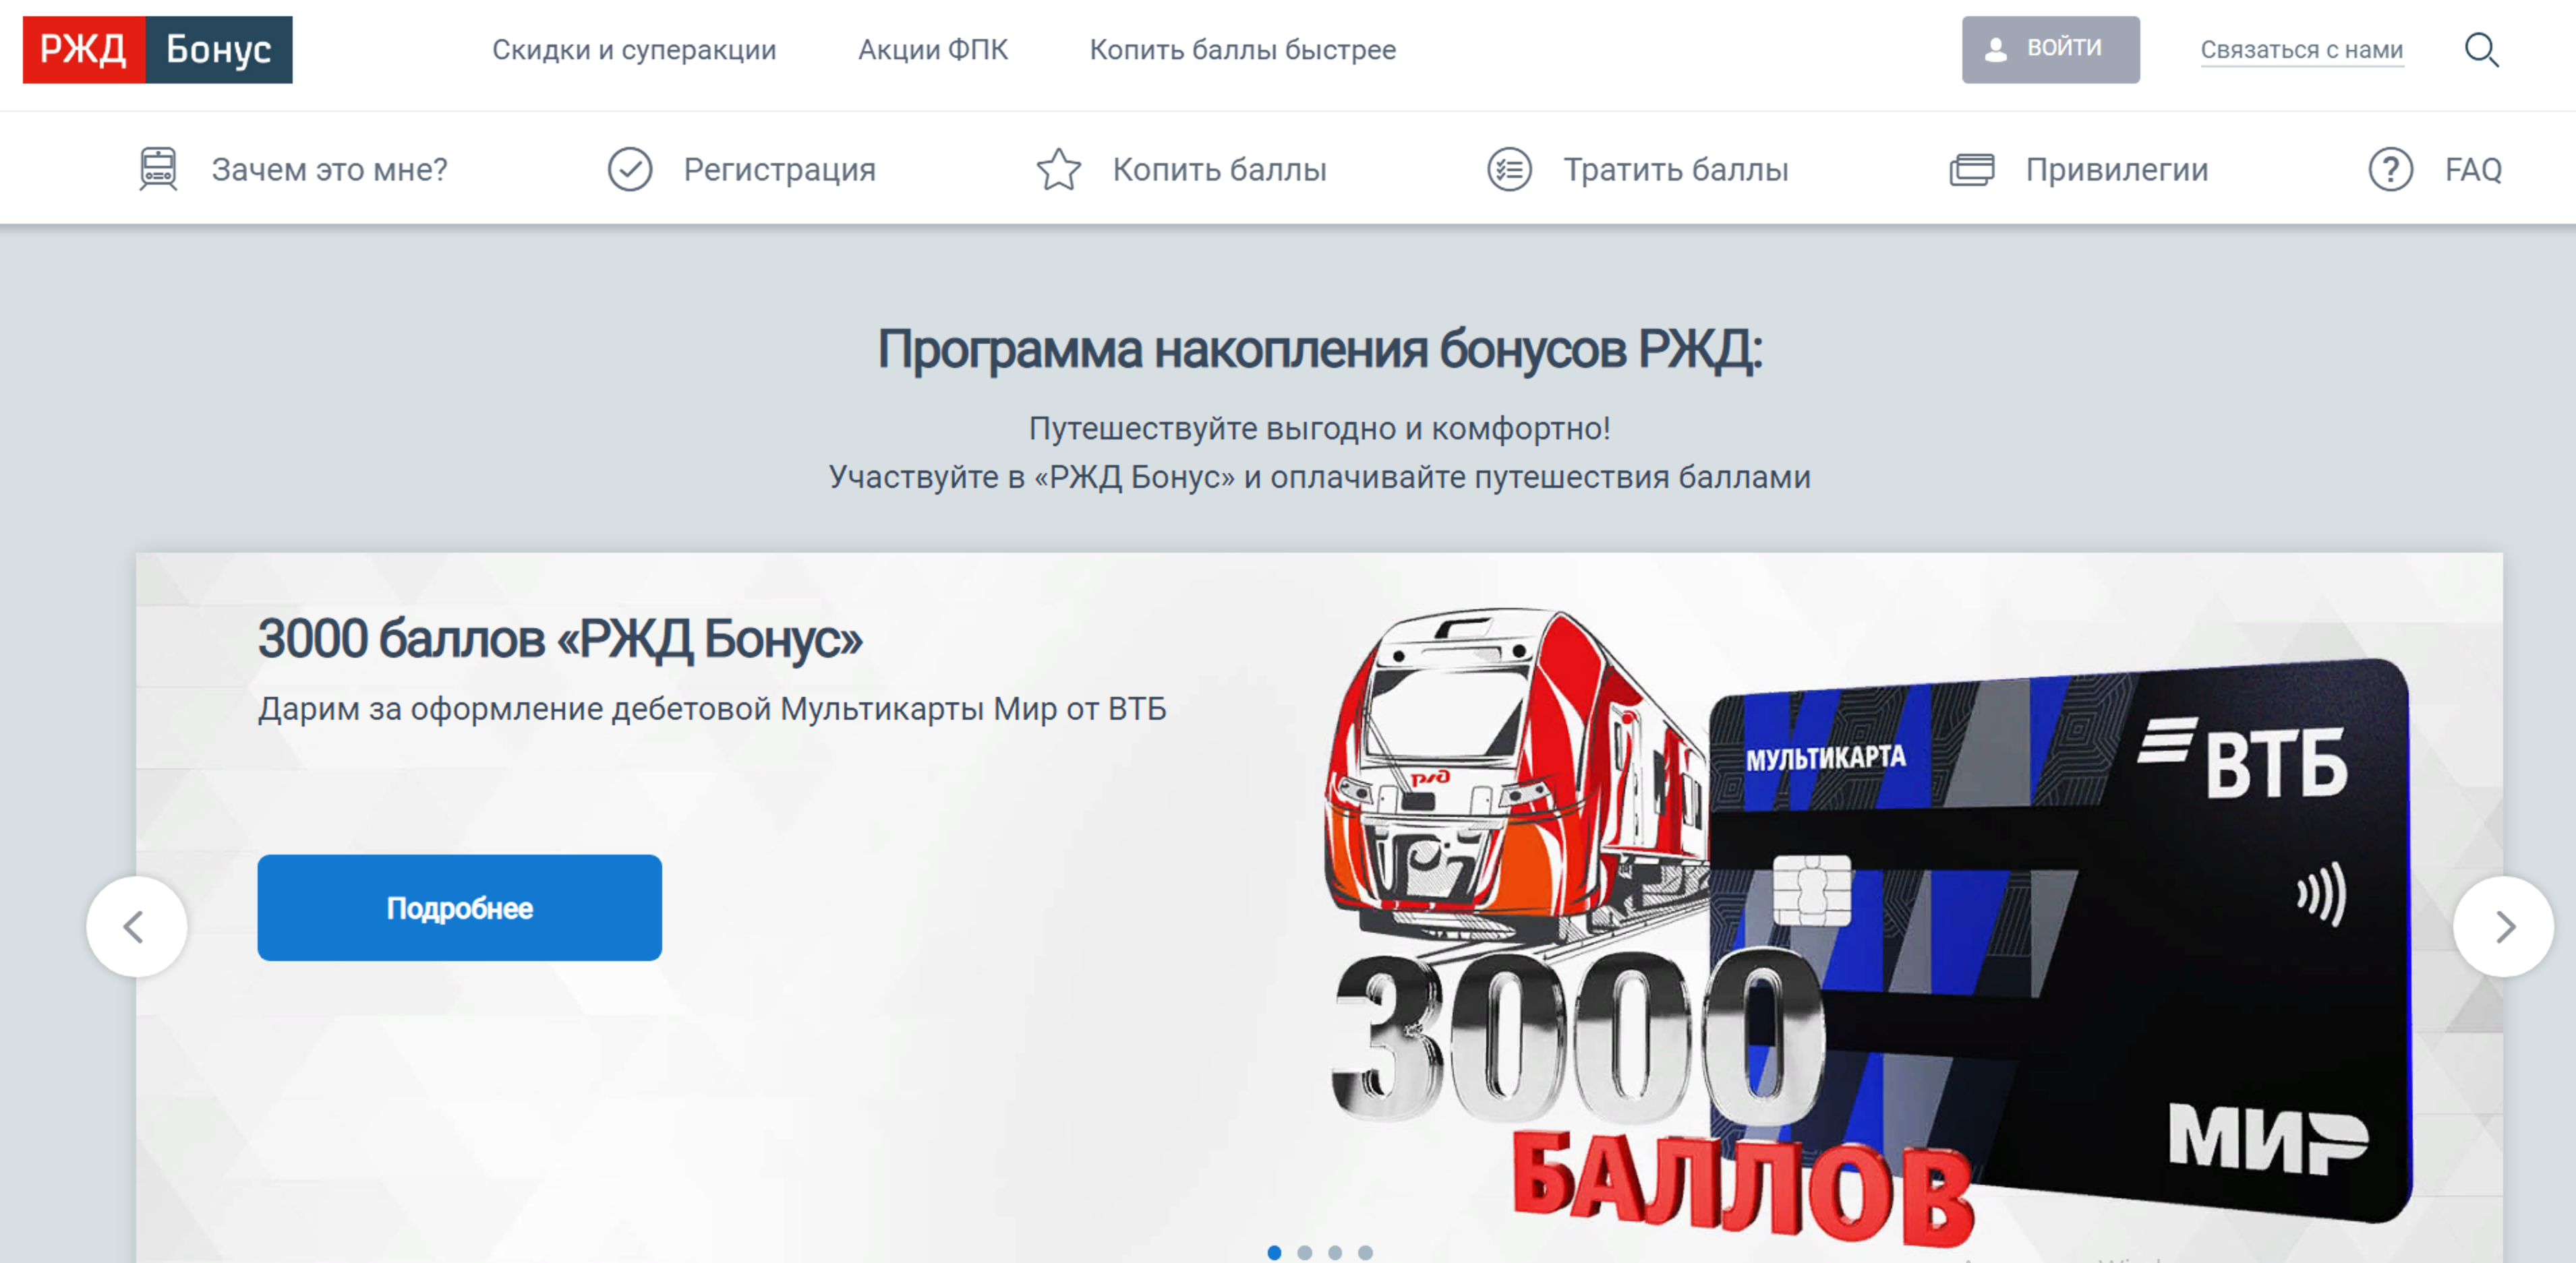The height and width of the screenshot is (1263, 2576).
Task: Open the FAQ page
Action: pyautogui.click(x=2473, y=170)
